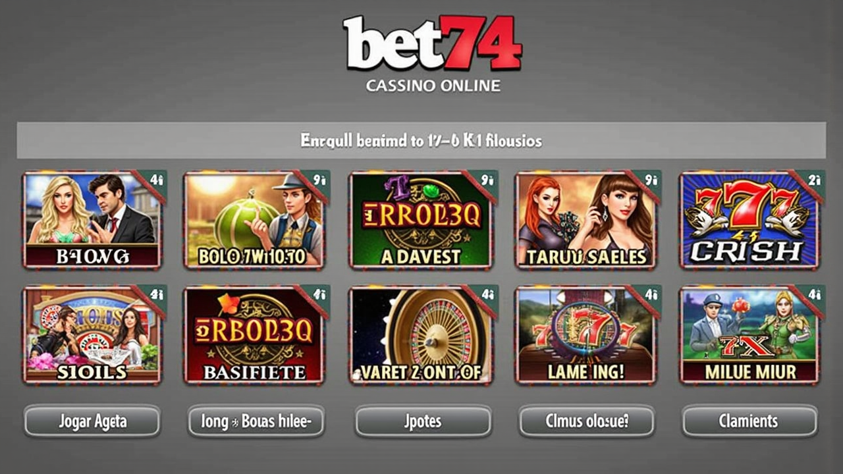Select the red BASIFIETE game tile

pyautogui.click(x=256, y=334)
